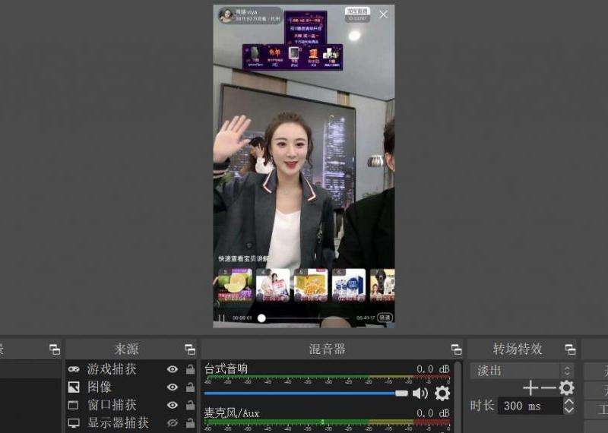The height and width of the screenshot is (433, 608).
Task: Lock the 游戏捕获 source
Action: click(x=190, y=369)
